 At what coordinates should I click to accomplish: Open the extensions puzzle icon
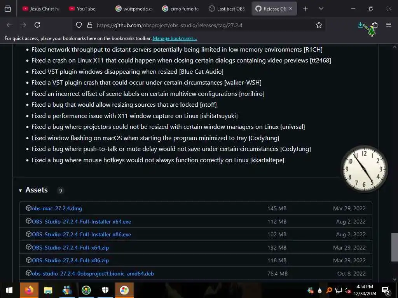click(x=375, y=25)
